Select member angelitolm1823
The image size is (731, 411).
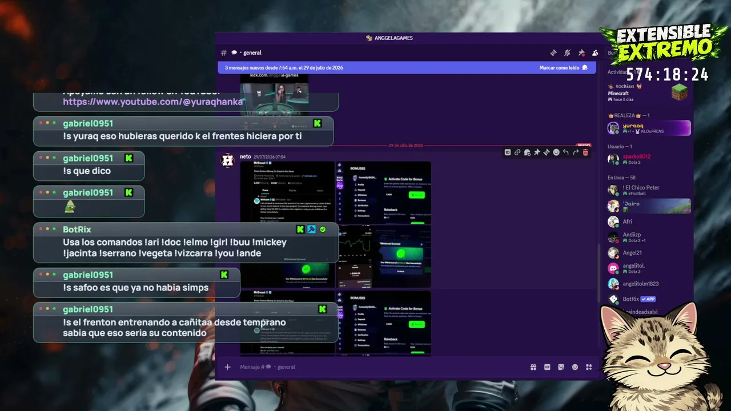[649, 284]
